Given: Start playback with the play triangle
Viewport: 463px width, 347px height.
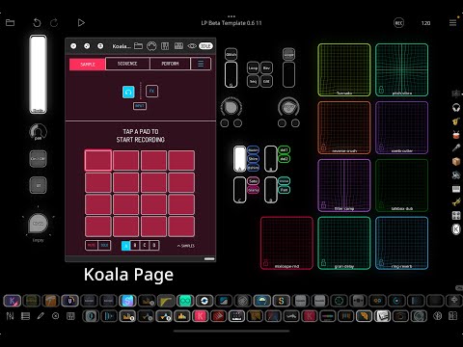Looking at the screenshot, I should coord(81,23).
